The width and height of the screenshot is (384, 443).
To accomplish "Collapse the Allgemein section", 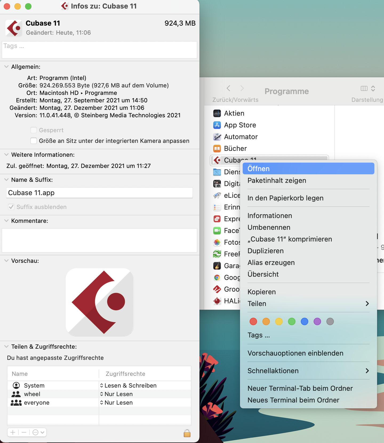I will [x=6, y=67].
